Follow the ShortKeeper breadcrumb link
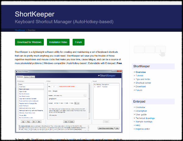The image size is (183, 141). (x=20, y=30)
